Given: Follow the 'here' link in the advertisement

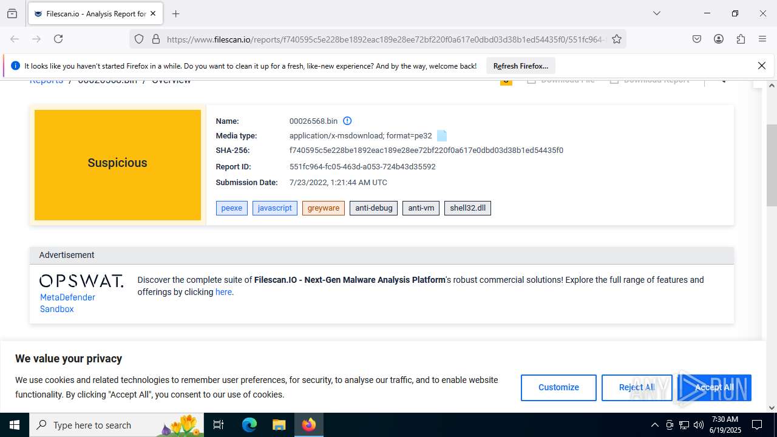Looking at the screenshot, I should tap(223, 292).
